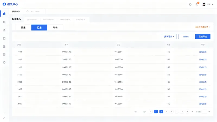Select the list table icon in sidebar
This screenshot has width=217, height=122.
[4, 54]
